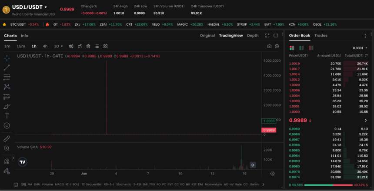
Task: Click the hot flame icon in ticker
Action: tap(47, 24)
